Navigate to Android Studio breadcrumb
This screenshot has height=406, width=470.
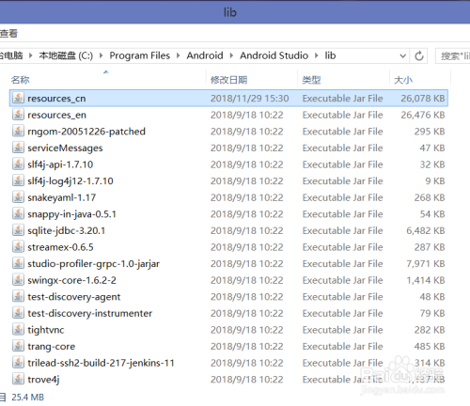(274, 55)
